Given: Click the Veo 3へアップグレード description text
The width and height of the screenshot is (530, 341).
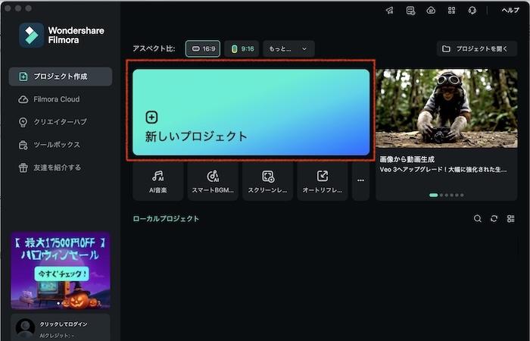Looking at the screenshot, I should (443, 170).
